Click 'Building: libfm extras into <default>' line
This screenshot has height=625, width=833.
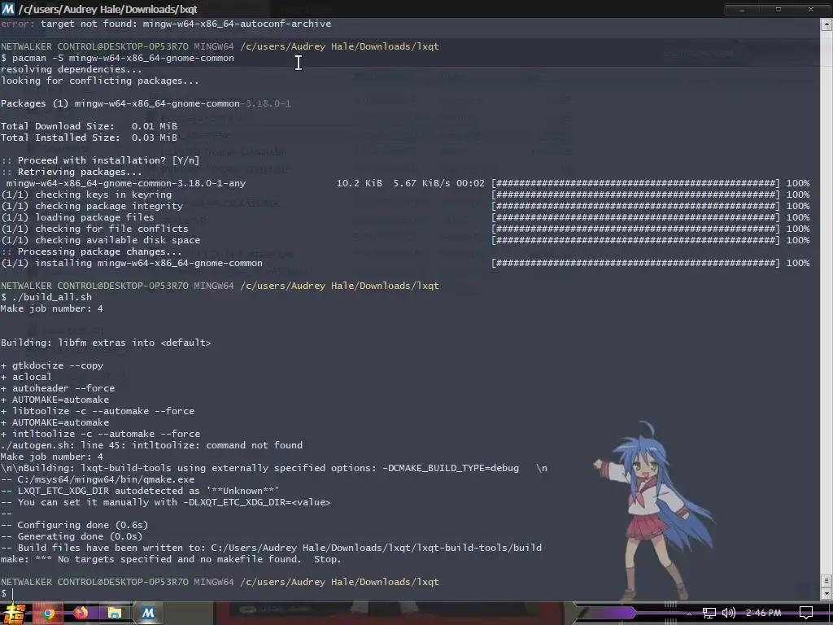point(106,343)
